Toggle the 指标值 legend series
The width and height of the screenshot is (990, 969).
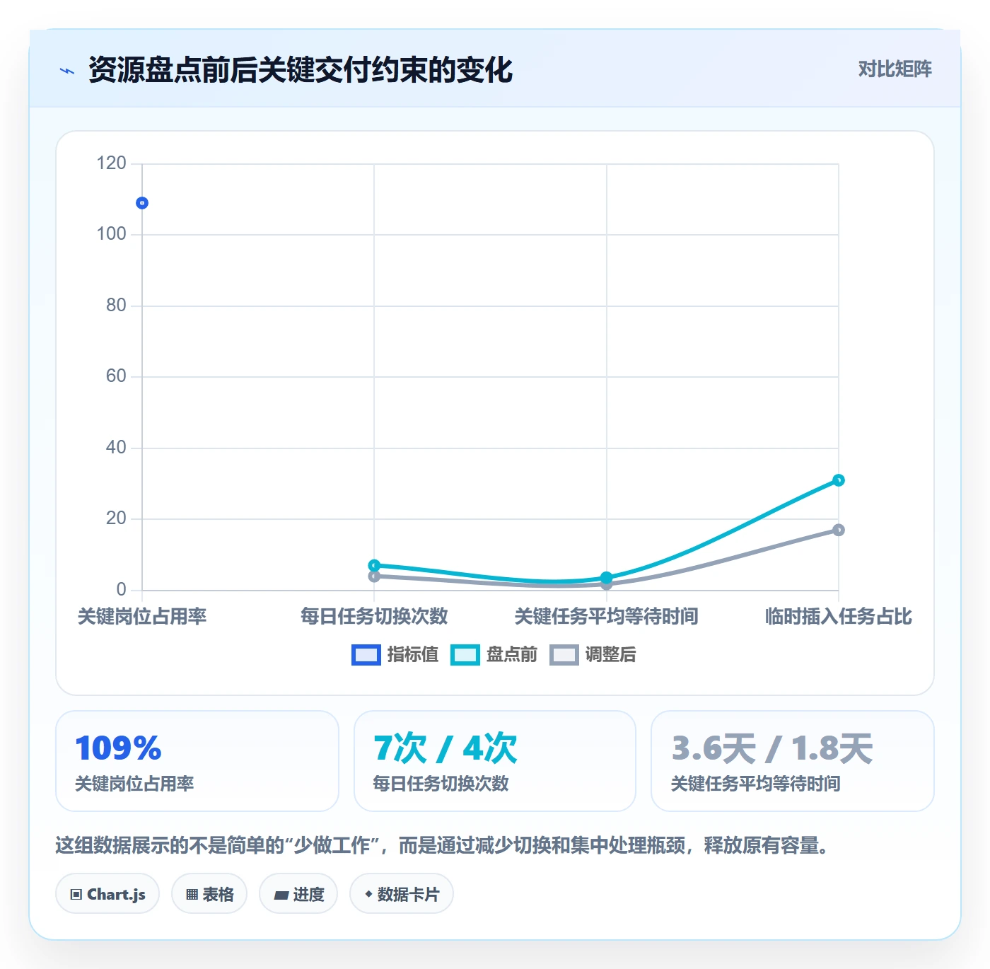[x=395, y=655]
